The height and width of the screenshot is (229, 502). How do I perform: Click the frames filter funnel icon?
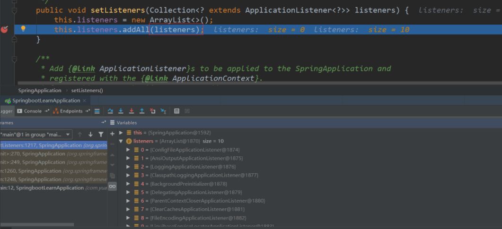[101, 135]
